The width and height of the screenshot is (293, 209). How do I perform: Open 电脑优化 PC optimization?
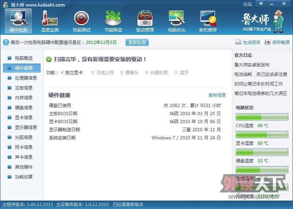tap(177, 21)
